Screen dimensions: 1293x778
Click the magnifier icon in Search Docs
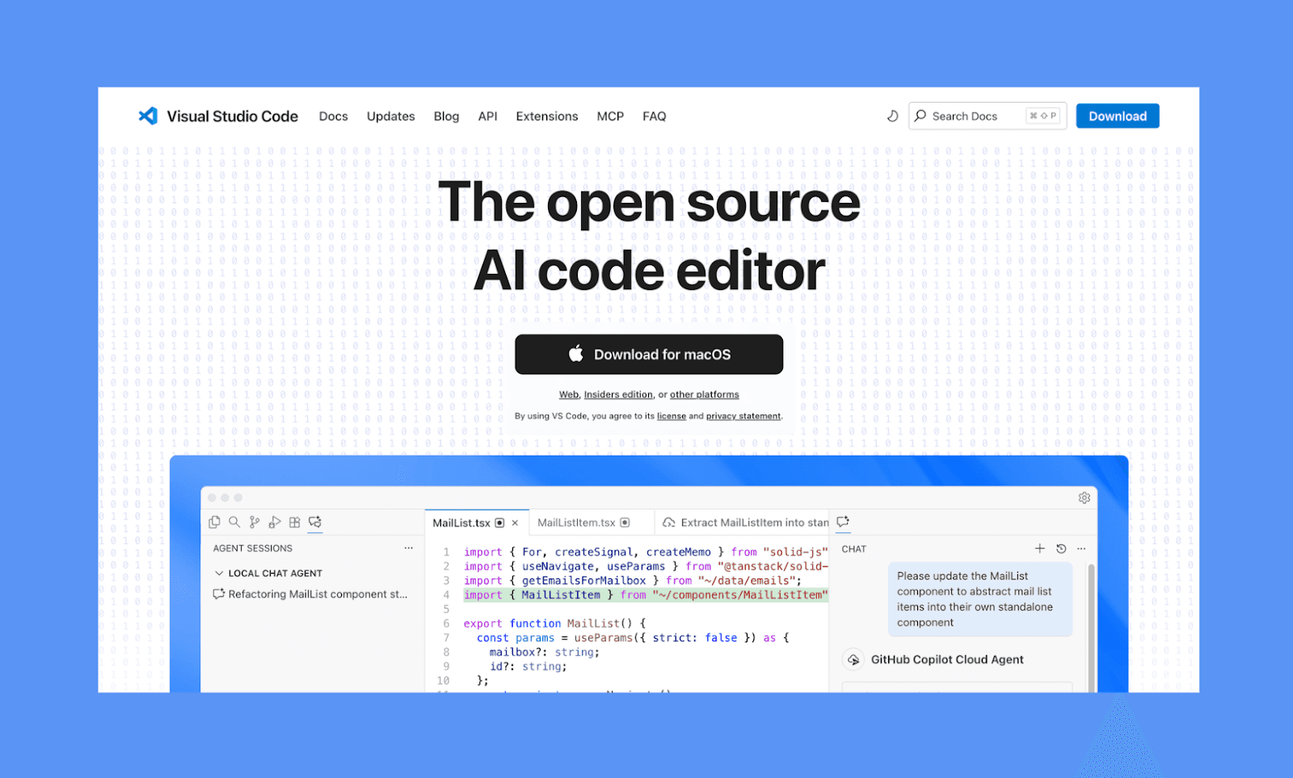click(920, 116)
